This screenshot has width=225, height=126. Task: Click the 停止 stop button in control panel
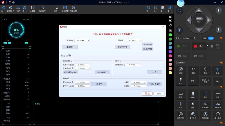click(199, 46)
